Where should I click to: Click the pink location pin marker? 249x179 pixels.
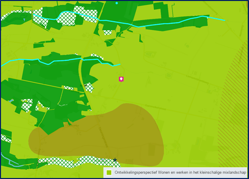coord(121,79)
